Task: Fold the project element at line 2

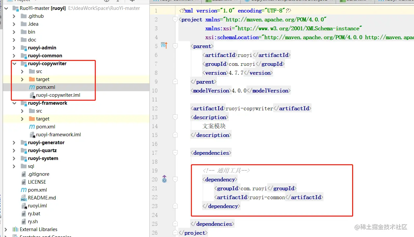Action: click(x=175, y=19)
